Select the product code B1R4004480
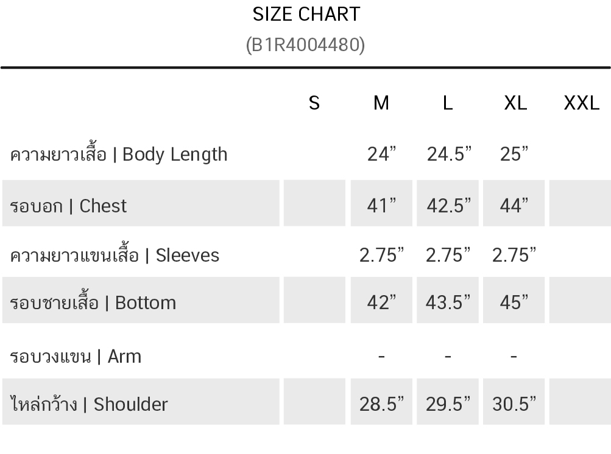The image size is (611, 454). click(x=306, y=45)
